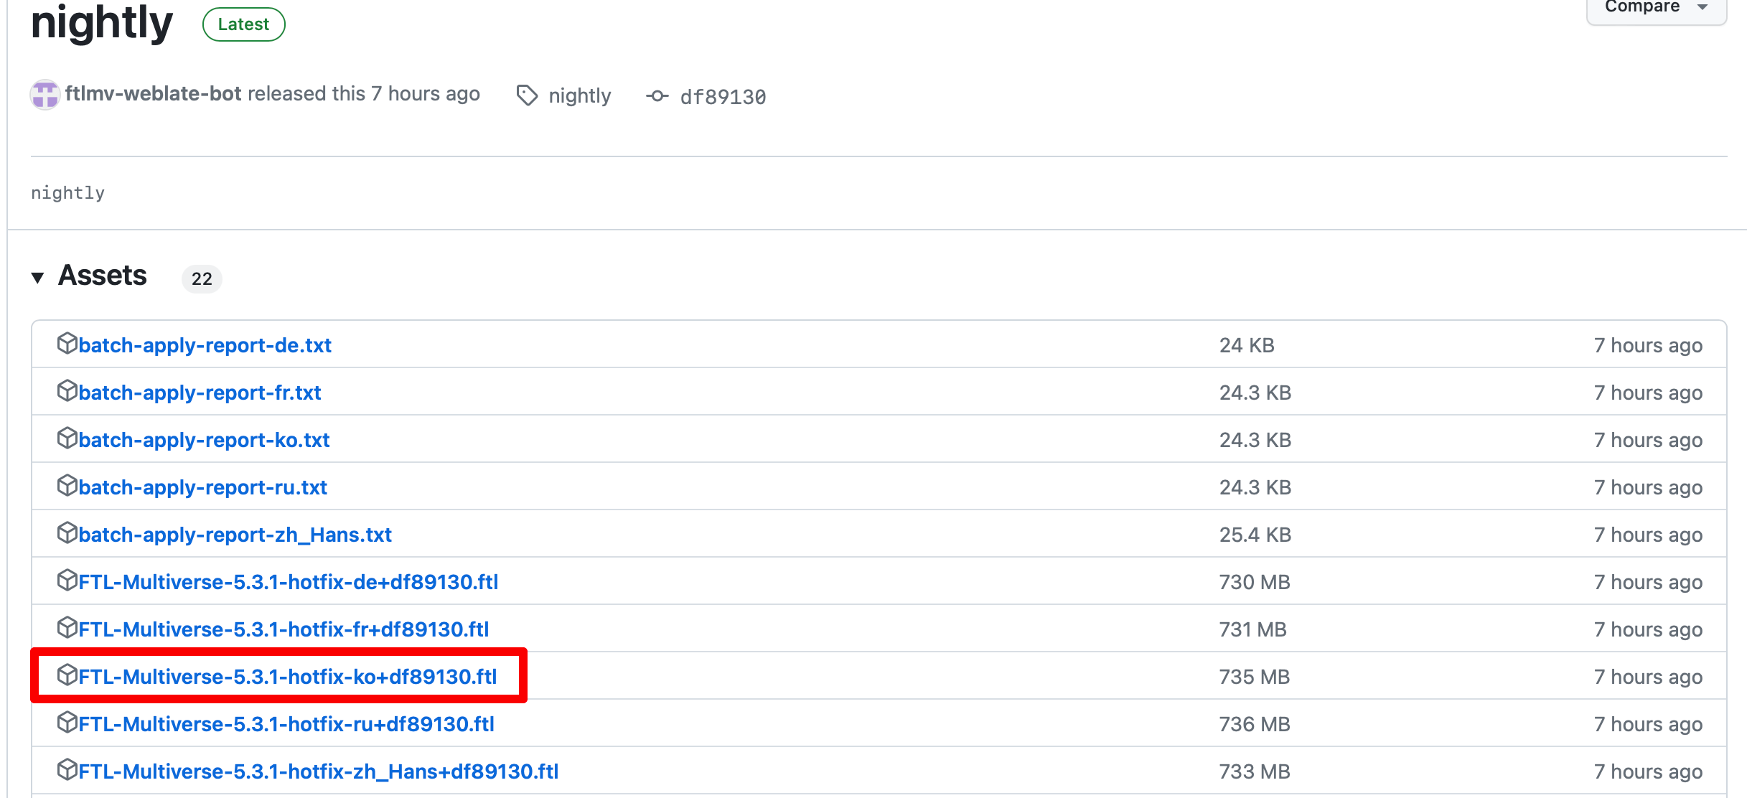Click package icon next to batch-apply-report-zh_Hans.txt

coord(67,533)
